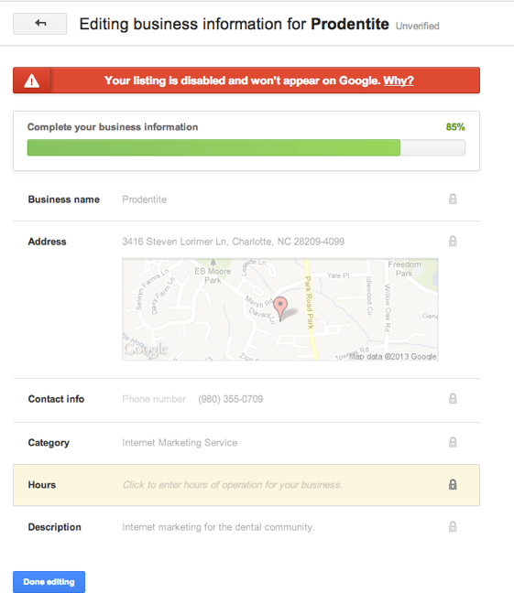The width and height of the screenshot is (514, 593).
Task: Click the Google logo on the map
Action: point(146,349)
